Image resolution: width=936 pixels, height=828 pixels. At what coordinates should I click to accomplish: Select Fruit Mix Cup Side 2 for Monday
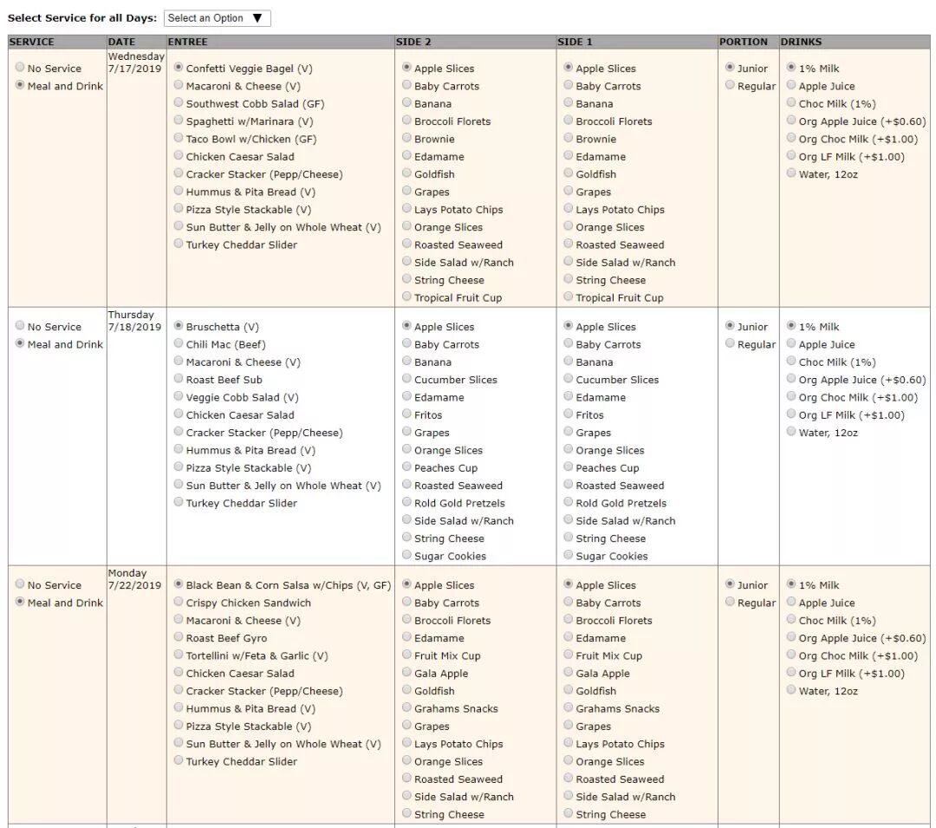pos(406,655)
